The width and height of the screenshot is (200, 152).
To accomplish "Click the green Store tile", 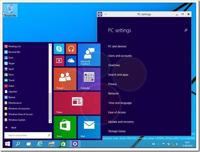I will click(65, 127).
